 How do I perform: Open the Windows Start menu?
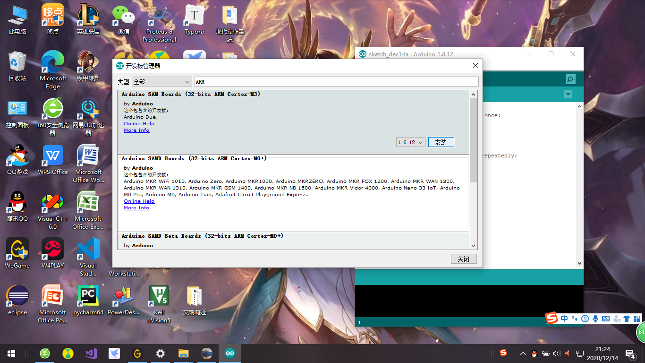[x=11, y=354]
